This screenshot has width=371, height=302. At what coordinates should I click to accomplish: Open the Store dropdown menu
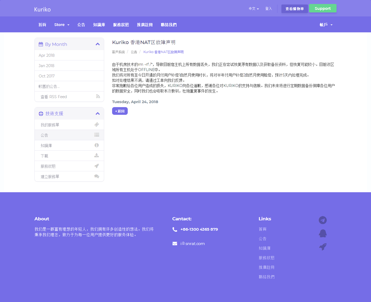click(62, 25)
